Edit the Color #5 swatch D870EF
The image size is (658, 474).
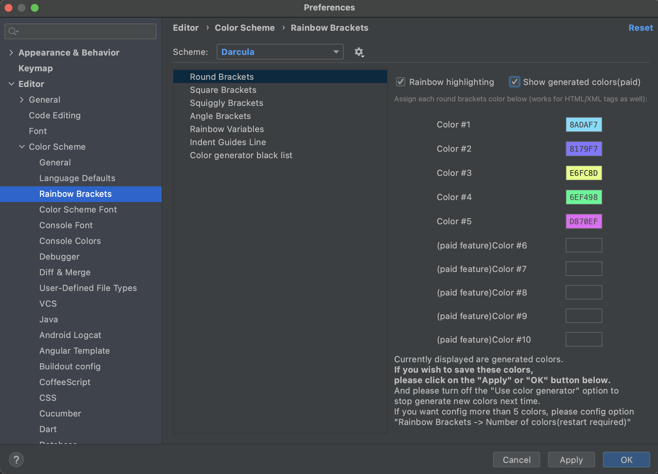[x=584, y=221]
